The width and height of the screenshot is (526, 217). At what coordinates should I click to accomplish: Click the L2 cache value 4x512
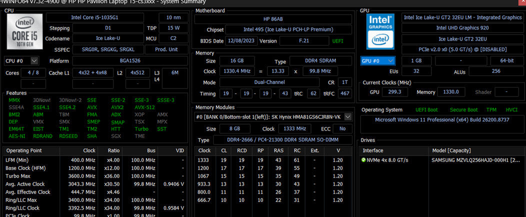(x=137, y=73)
